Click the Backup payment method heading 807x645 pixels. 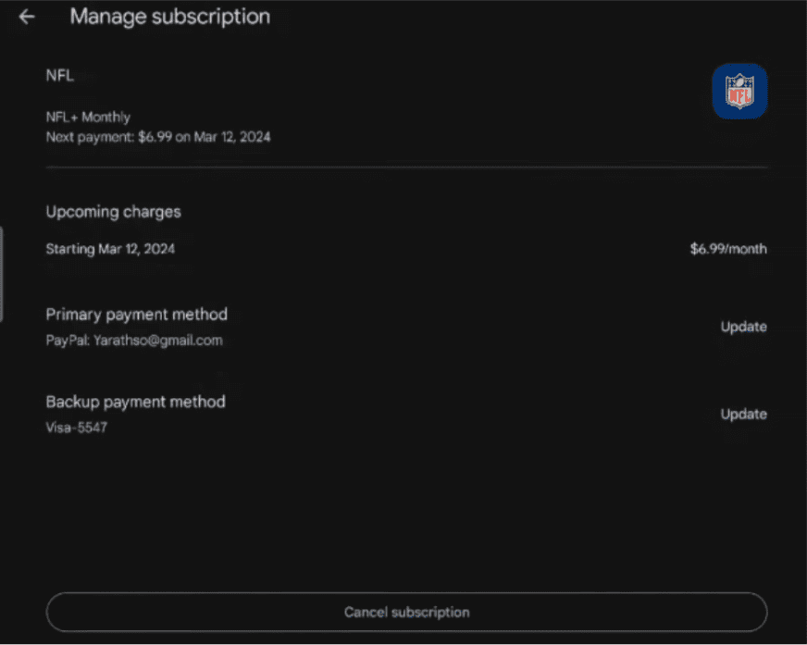(x=135, y=402)
